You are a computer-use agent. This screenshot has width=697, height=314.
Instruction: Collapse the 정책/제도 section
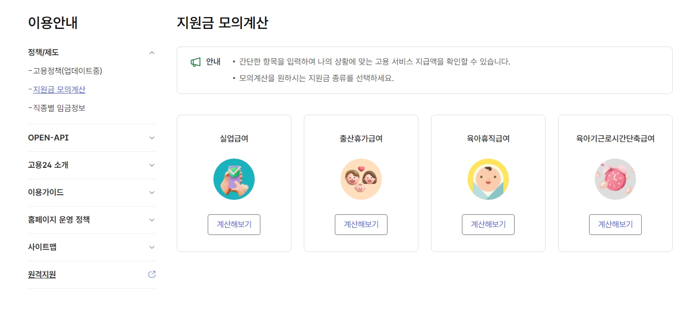[151, 52]
